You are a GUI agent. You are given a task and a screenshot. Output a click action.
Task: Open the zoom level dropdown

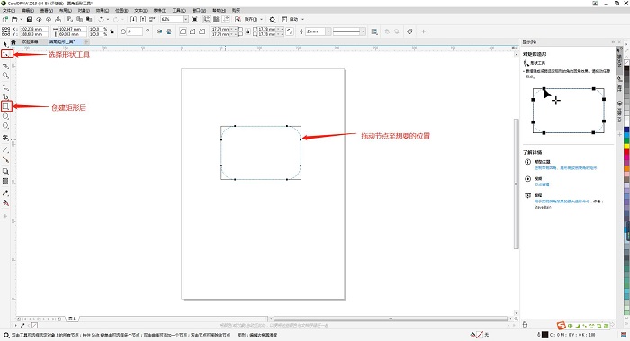click(185, 19)
